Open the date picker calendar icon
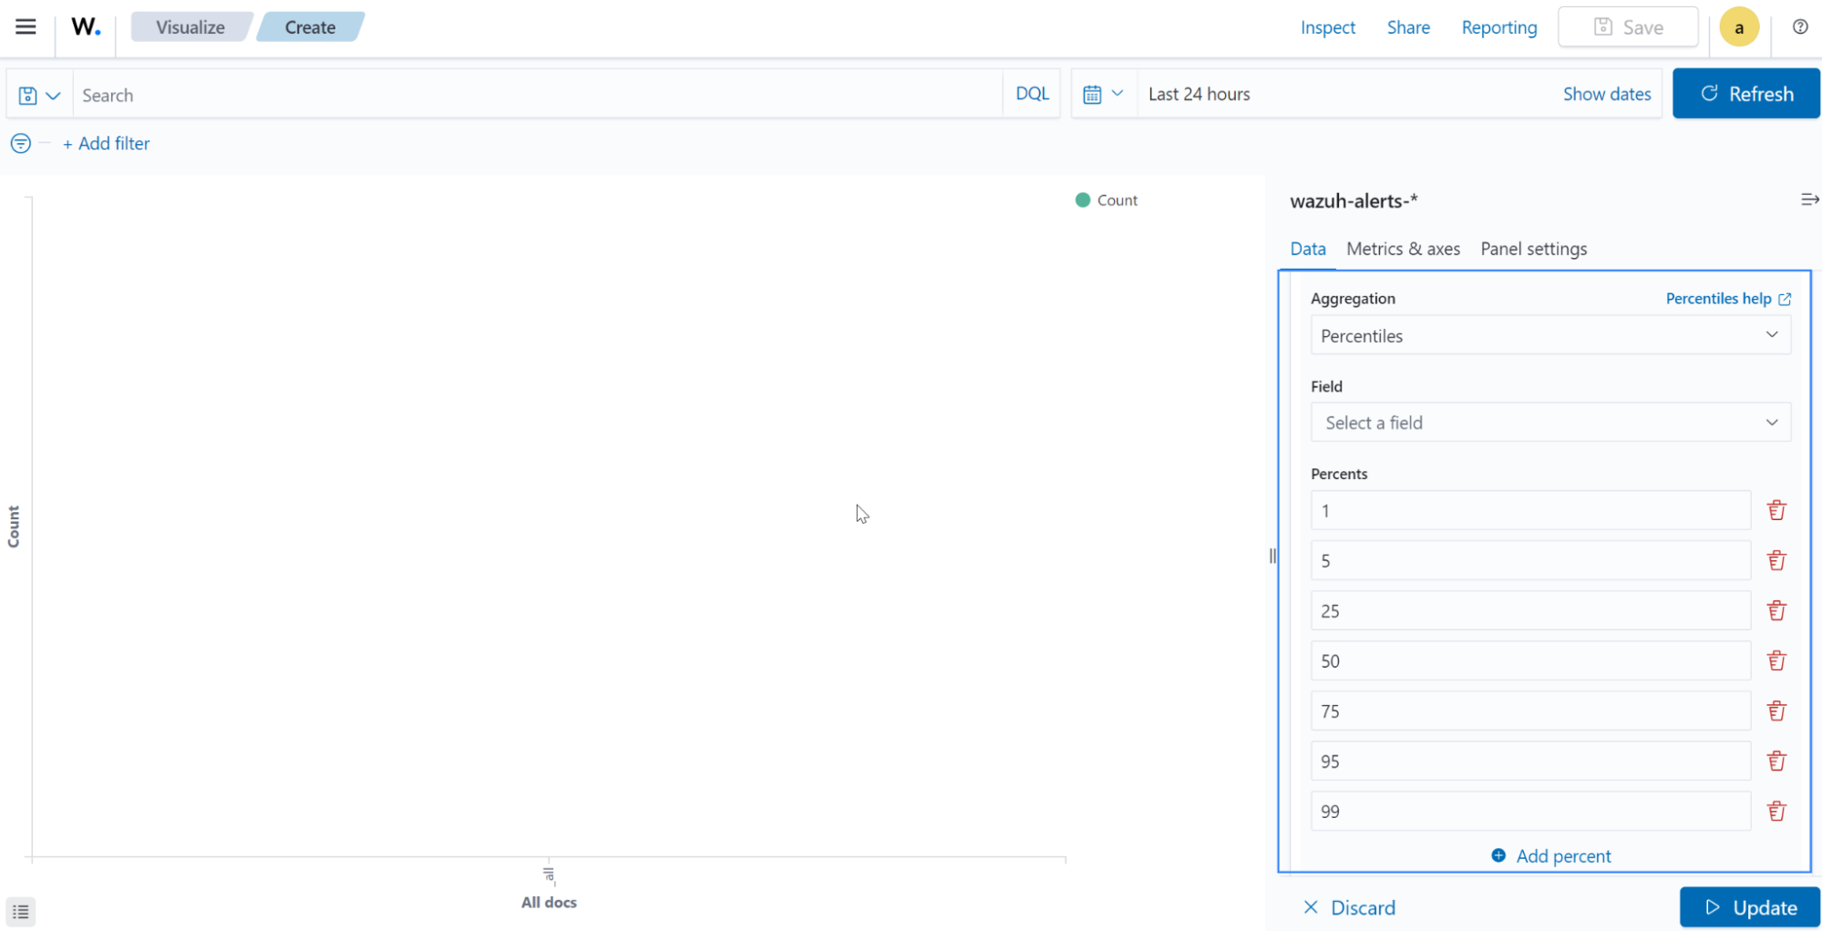This screenshot has width=1822, height=931. (x=1094, y=93)
